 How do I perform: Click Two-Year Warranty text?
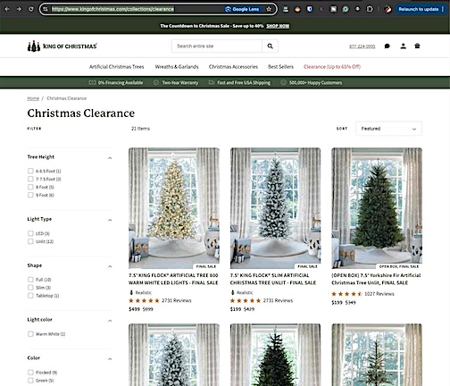180,83
